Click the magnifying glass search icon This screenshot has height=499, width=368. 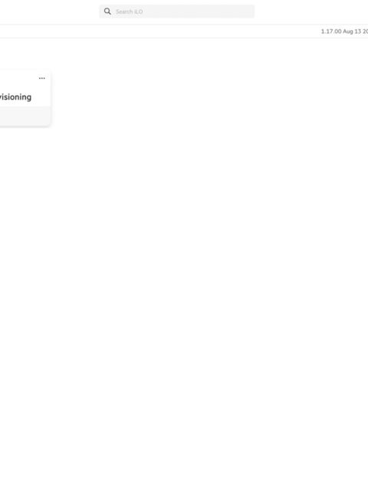click(107, 12)
